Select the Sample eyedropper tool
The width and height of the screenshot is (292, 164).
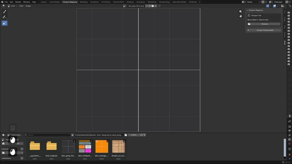click(5, 12)
